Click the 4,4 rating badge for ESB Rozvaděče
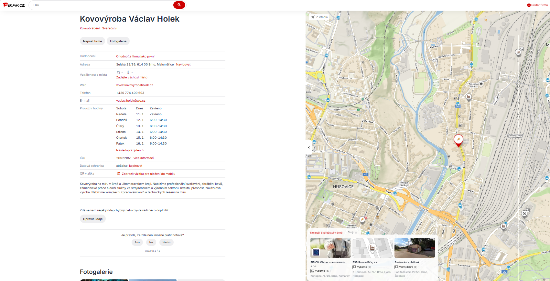Viewport: 550px width, 281px height. tap(354, 267)
